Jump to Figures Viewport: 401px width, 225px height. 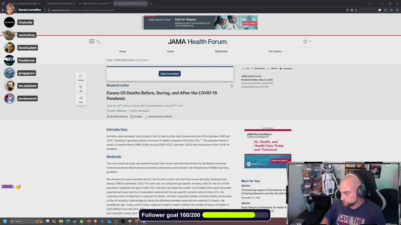pos(136,117)
